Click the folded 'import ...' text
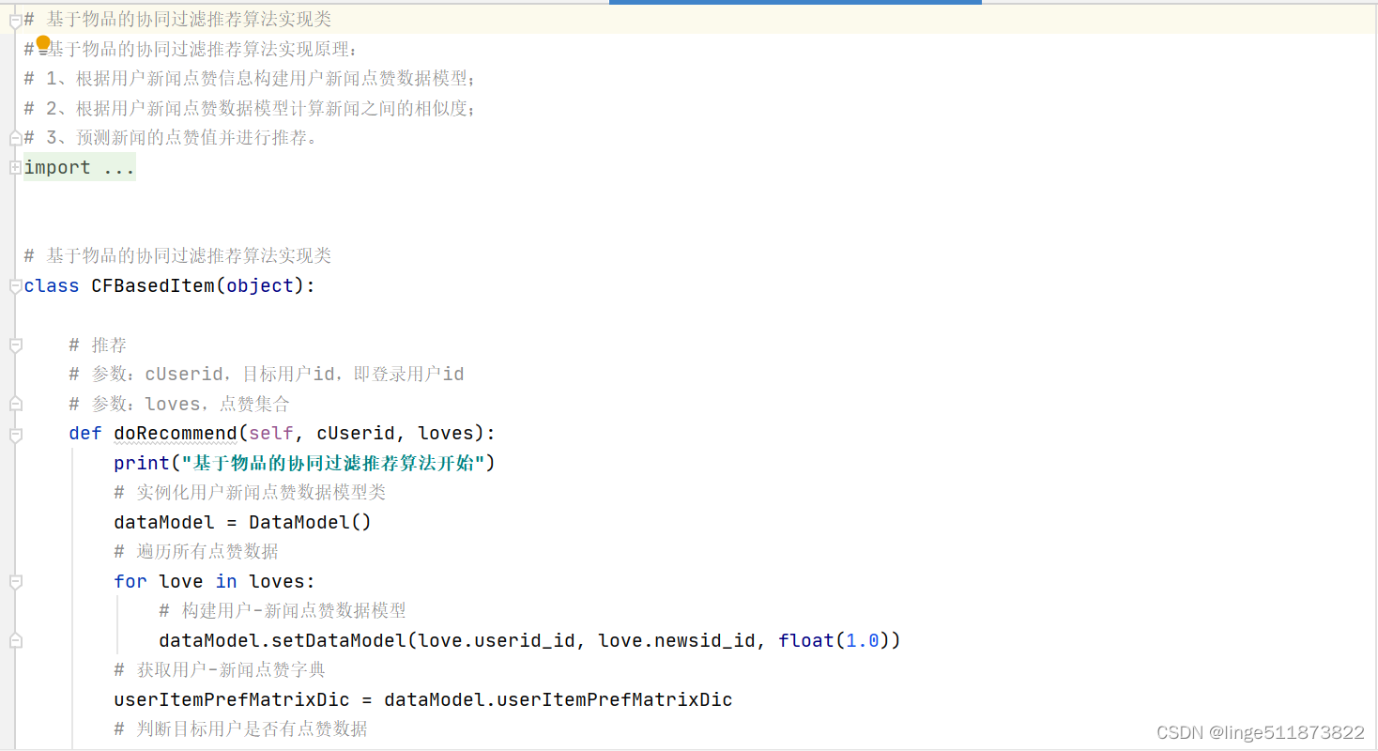The height and width of the screenshot is (751, 1378). coord(80,167)
